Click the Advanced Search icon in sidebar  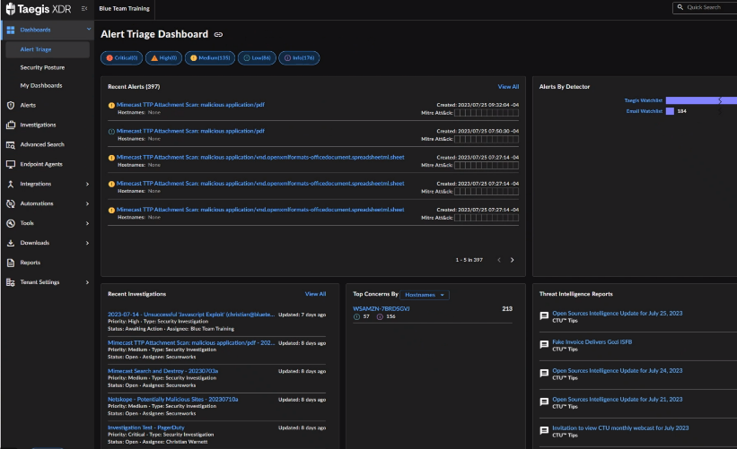click(x=11, y=144)
